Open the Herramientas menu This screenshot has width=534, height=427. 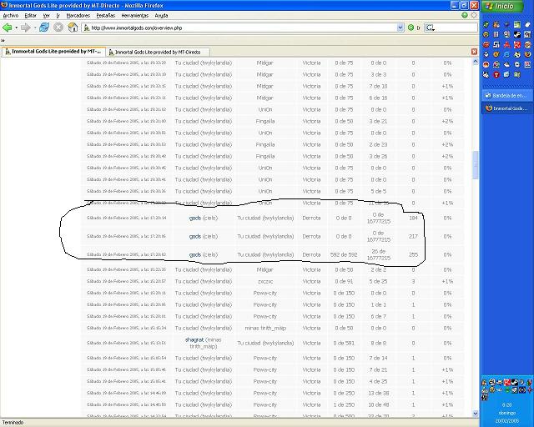(x=135, y=16)
